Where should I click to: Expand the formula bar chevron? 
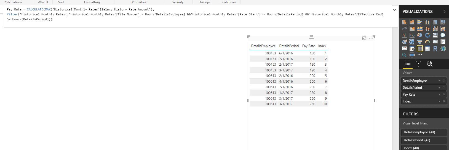click(394, 10)
